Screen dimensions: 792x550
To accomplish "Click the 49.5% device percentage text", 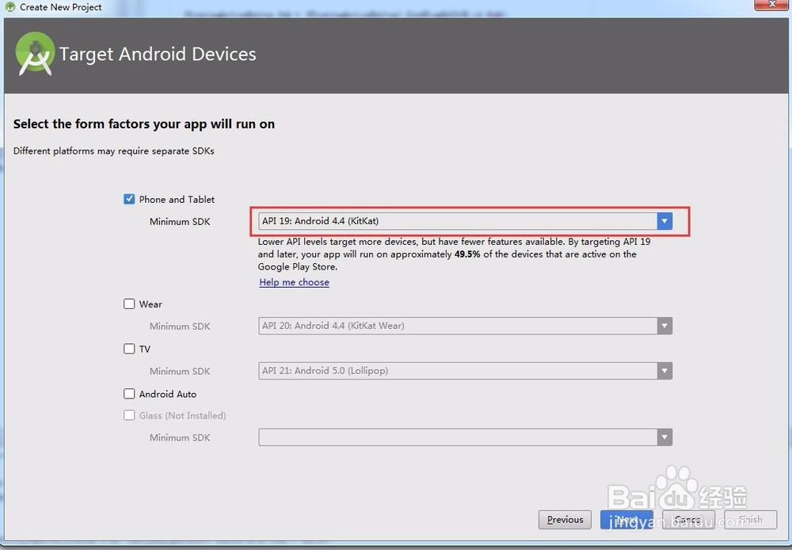I will pos(467,254).
